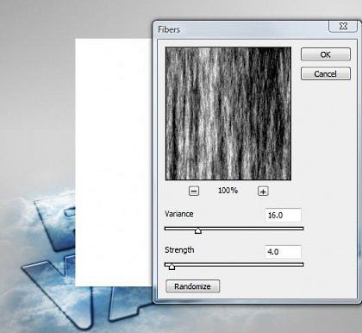This screenshot has width=362, height=333.
Task: Focus the Strength value field showing 4.0
Action: (x=283, y=252)
